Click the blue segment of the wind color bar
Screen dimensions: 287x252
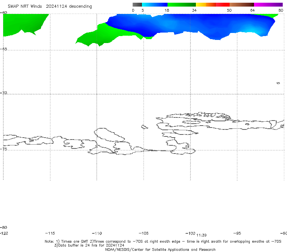[155, 5]
